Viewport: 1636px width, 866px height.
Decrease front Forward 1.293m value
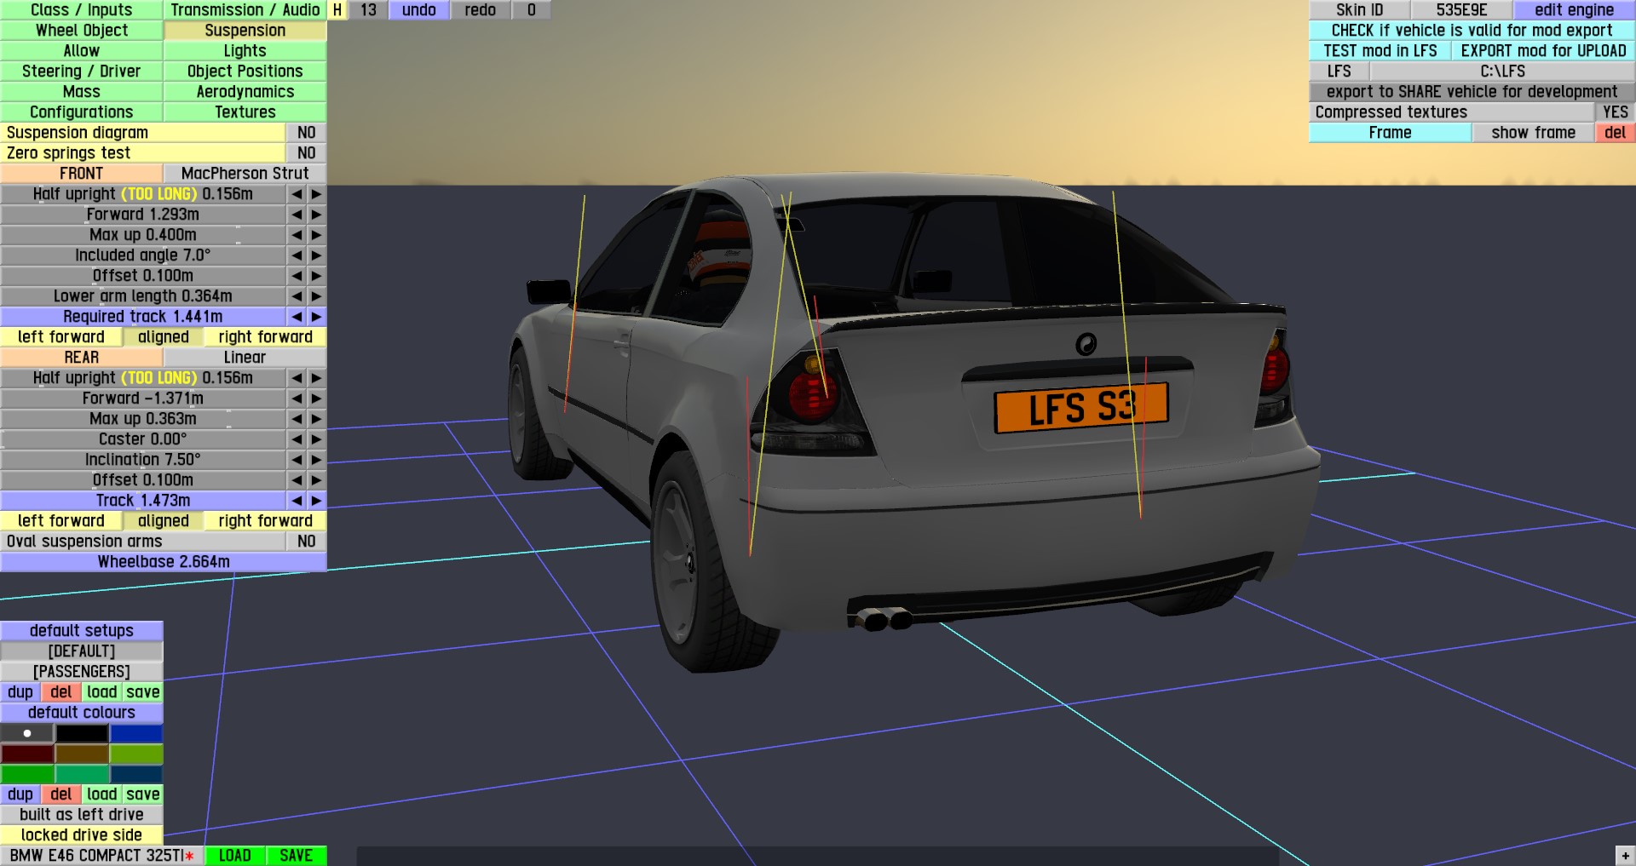coord(297,215)
